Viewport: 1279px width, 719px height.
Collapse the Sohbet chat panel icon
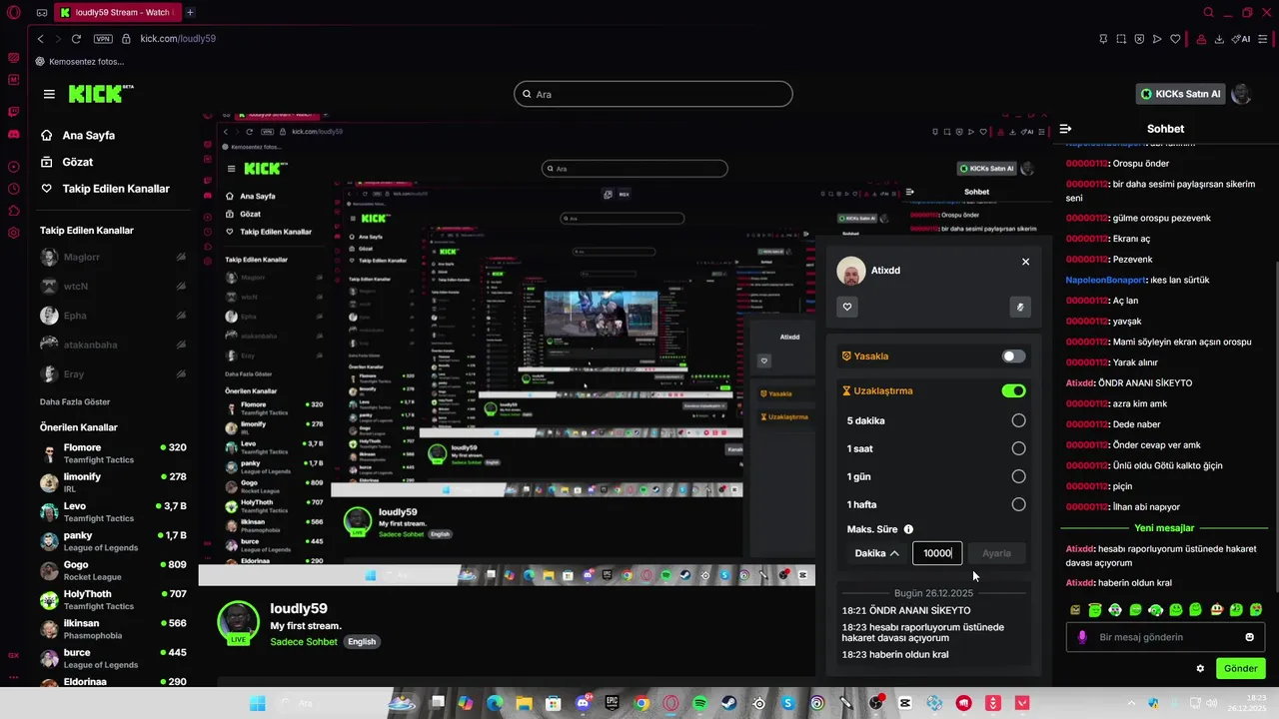1065,129
